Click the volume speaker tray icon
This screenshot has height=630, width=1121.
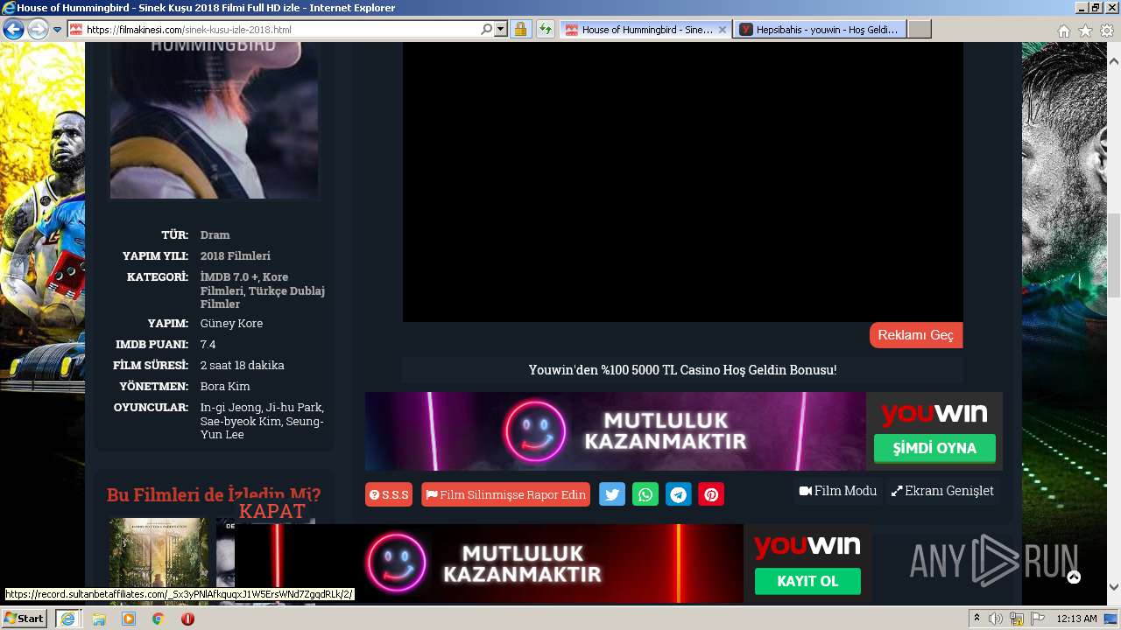click(997, 619)
